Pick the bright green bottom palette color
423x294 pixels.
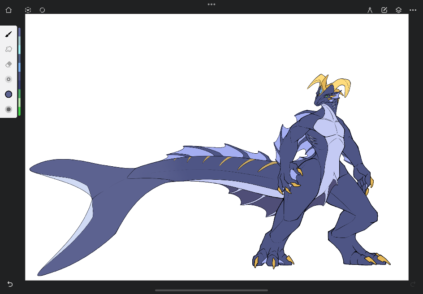pos(19,111)
